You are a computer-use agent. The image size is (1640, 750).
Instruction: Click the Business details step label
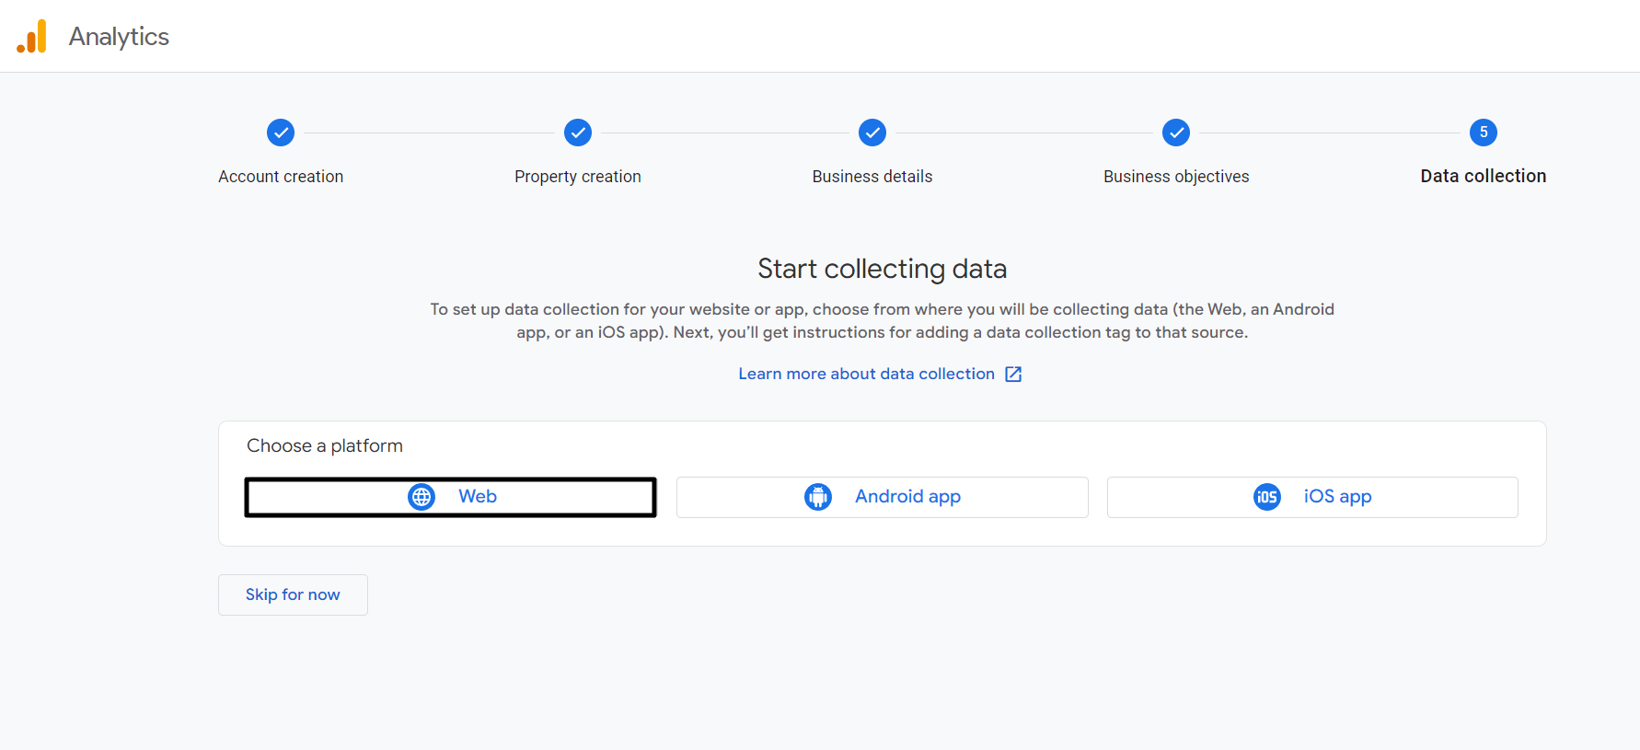[x=872, y=177]
